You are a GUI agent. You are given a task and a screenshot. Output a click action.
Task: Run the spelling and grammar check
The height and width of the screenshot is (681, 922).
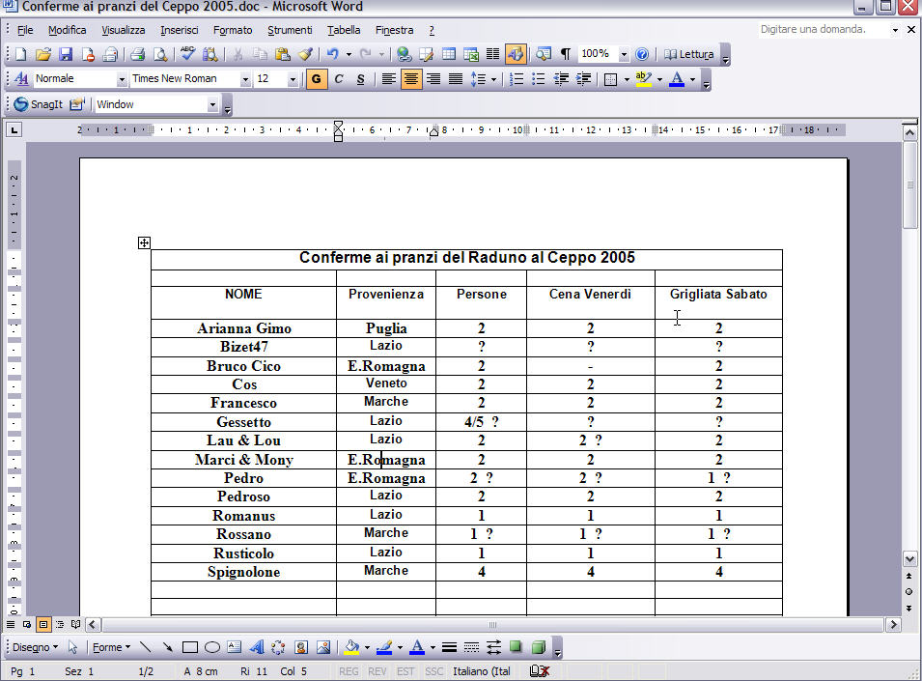pyautogui.click(x=188, y=54)
